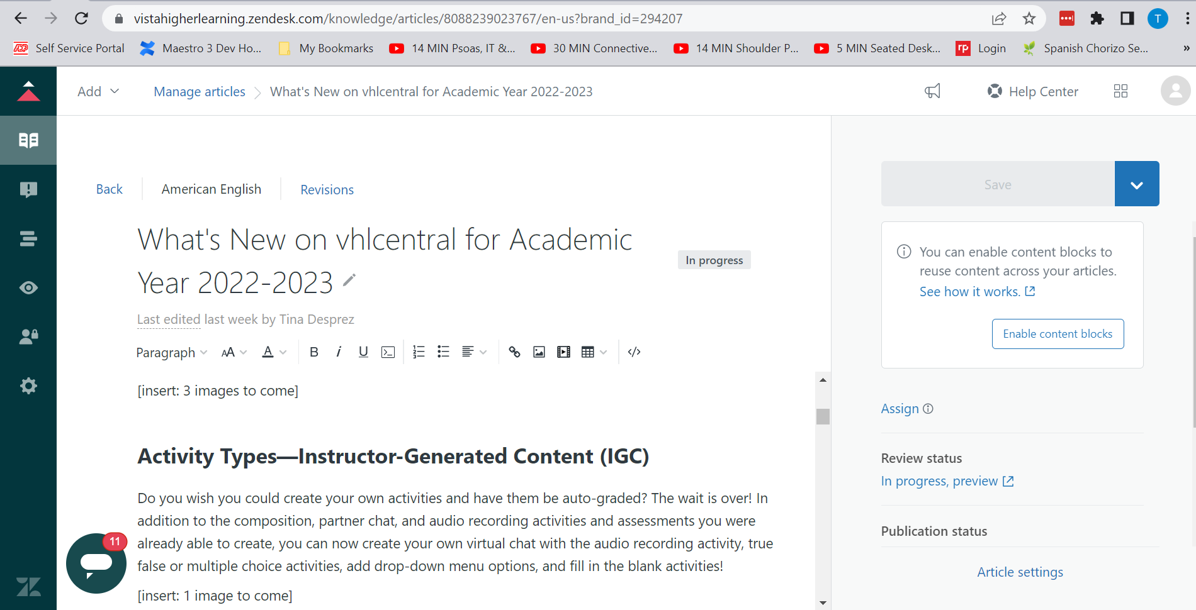Insert a numbered list
This screenshot has width=1196, height=610.
point(419,352)
